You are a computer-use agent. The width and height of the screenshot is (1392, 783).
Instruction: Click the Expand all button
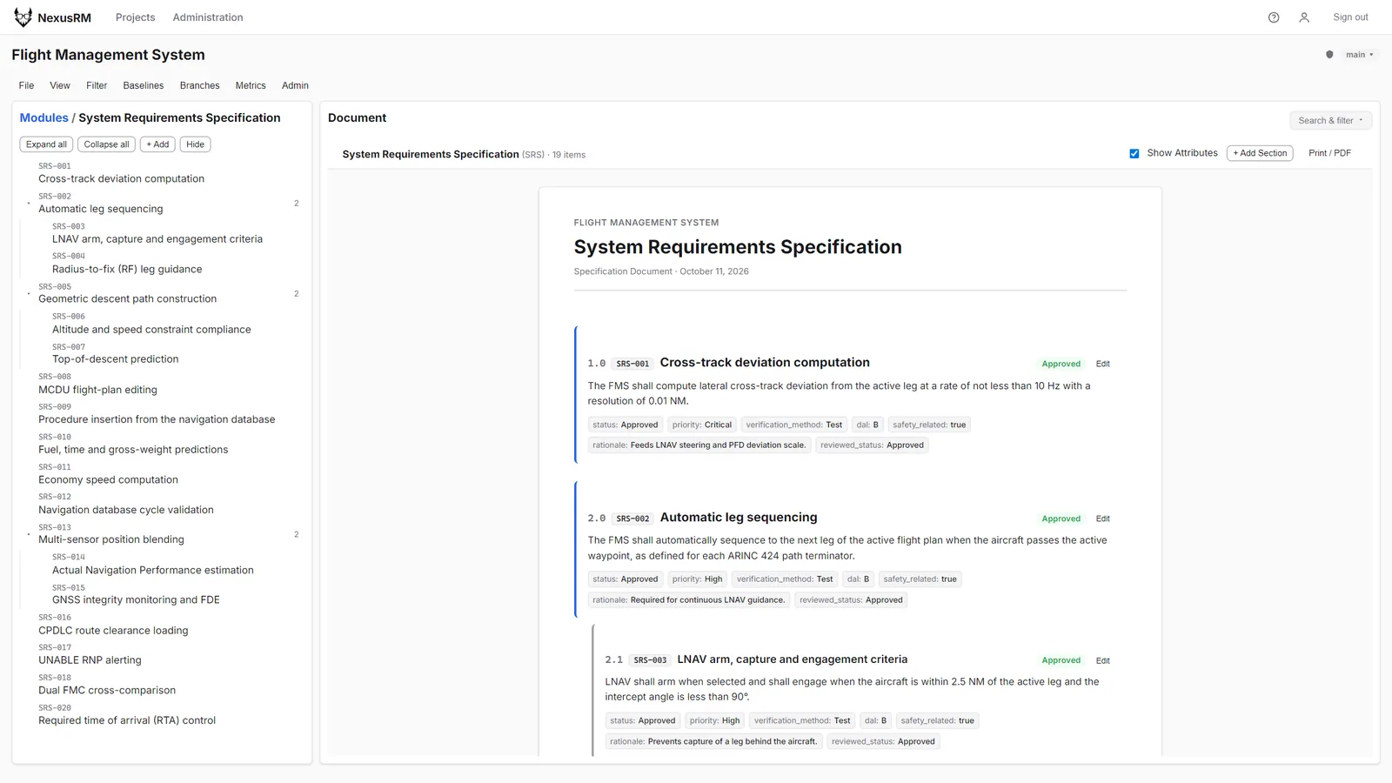pos(46,144)
